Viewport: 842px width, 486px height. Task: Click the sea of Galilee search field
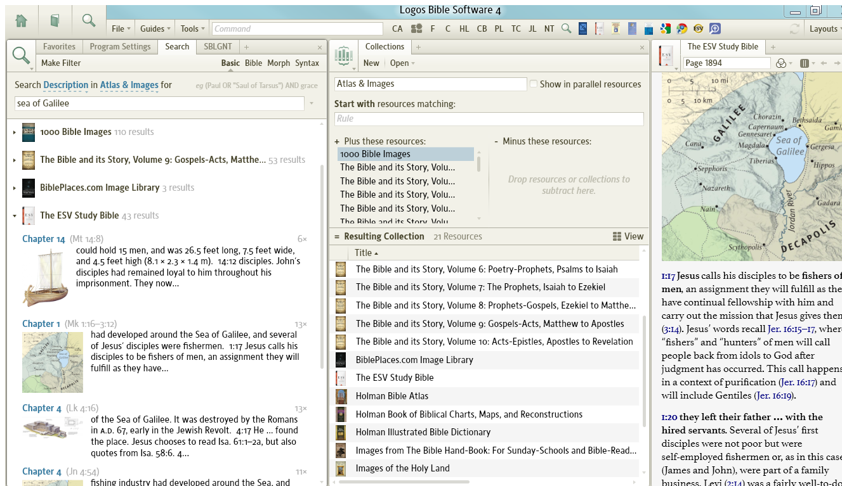click(x=160, y=103)
